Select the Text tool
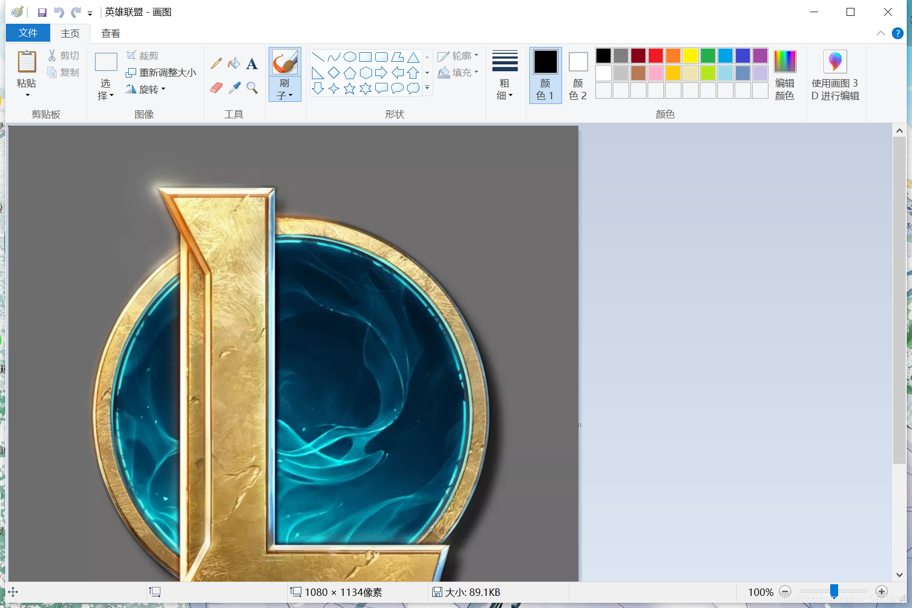 tap(252, 64)
